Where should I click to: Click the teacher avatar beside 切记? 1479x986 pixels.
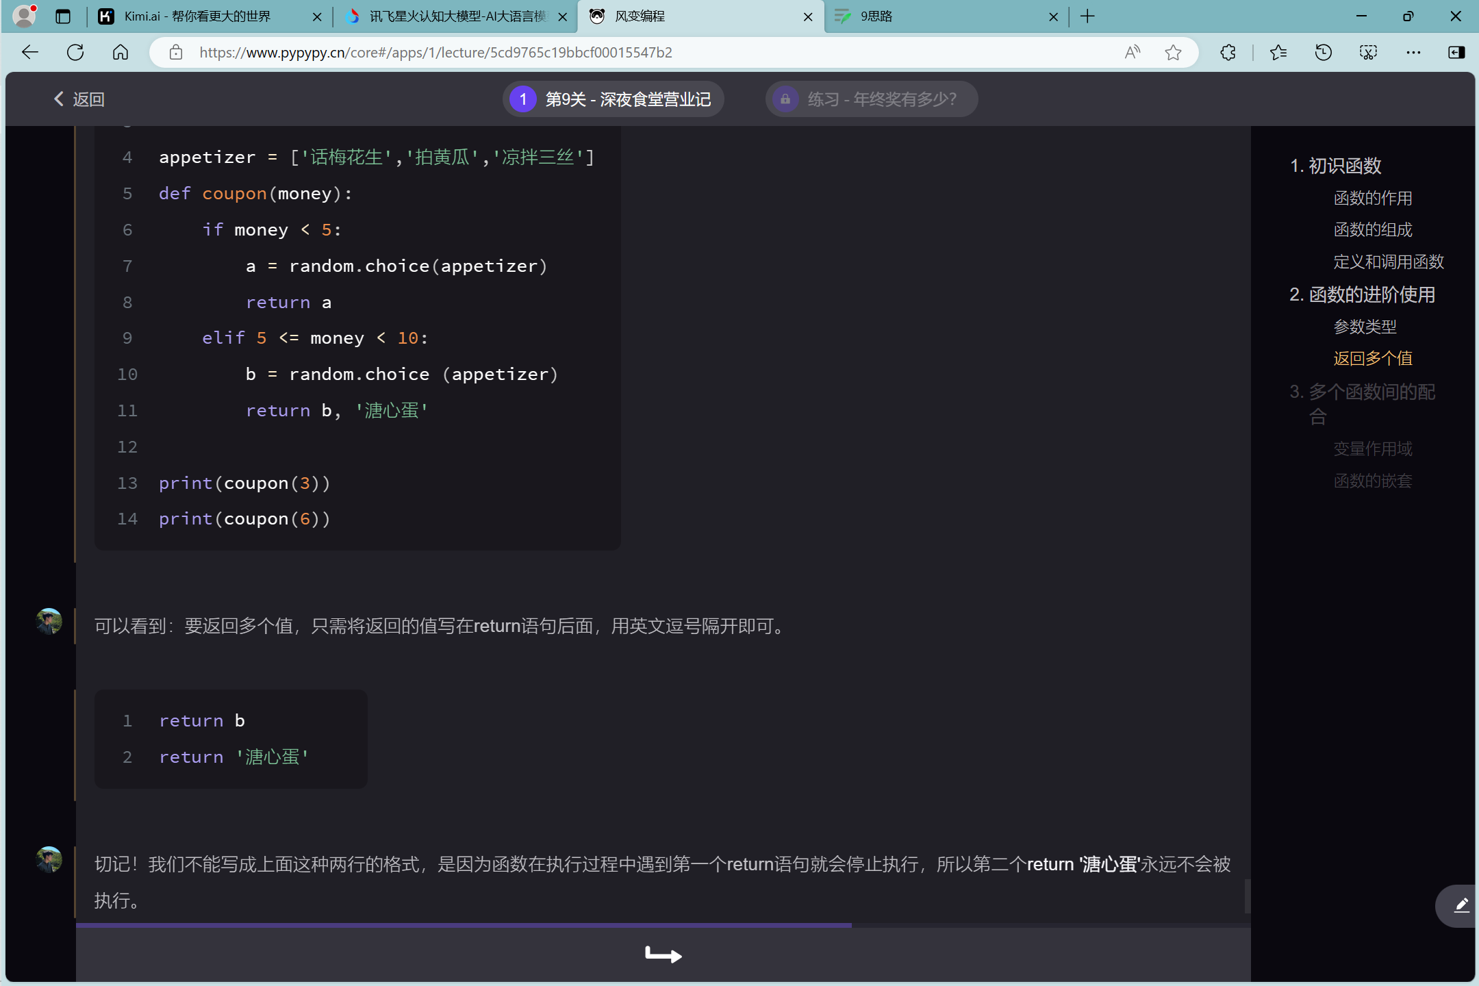pos(49,860)
